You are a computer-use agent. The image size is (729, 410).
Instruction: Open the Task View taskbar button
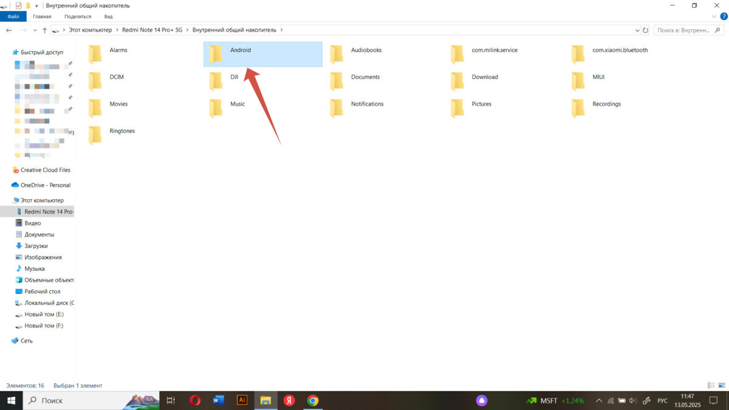pyautogui.click(x=171, y=400)
